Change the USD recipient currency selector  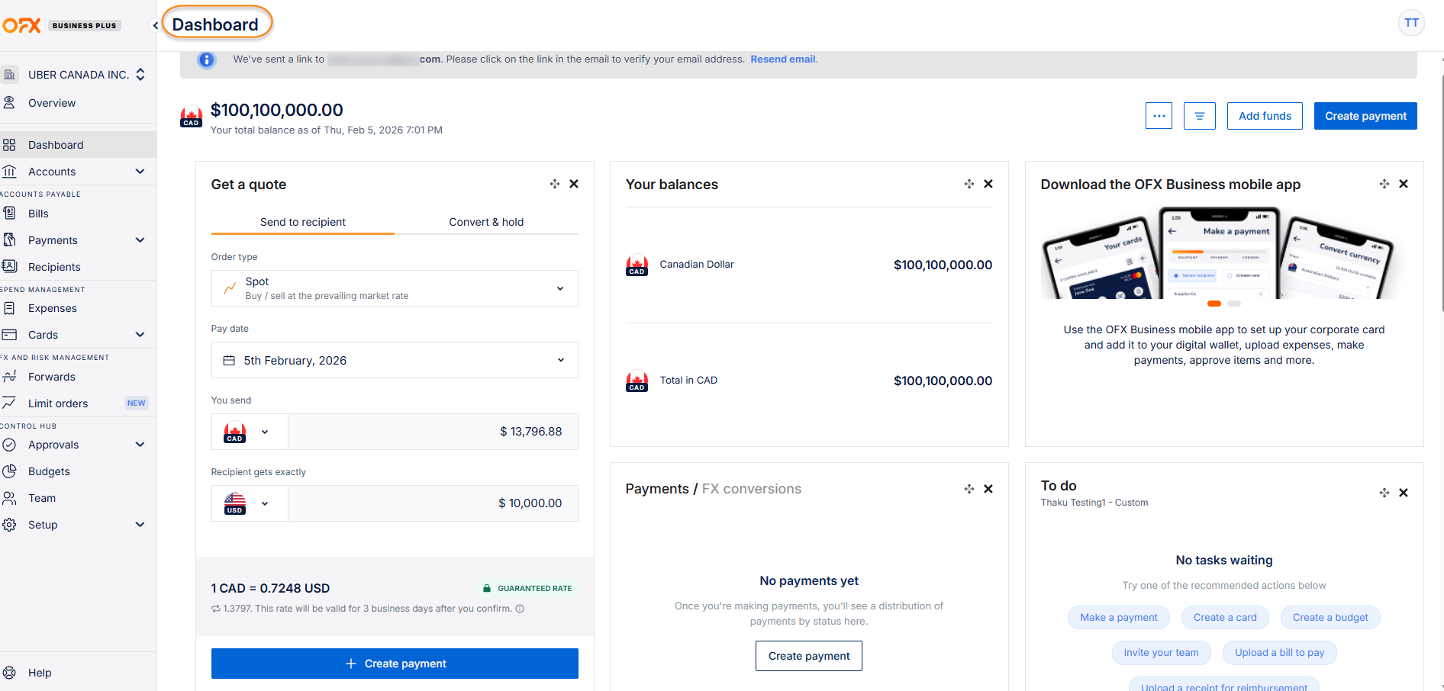pos(249,503)
